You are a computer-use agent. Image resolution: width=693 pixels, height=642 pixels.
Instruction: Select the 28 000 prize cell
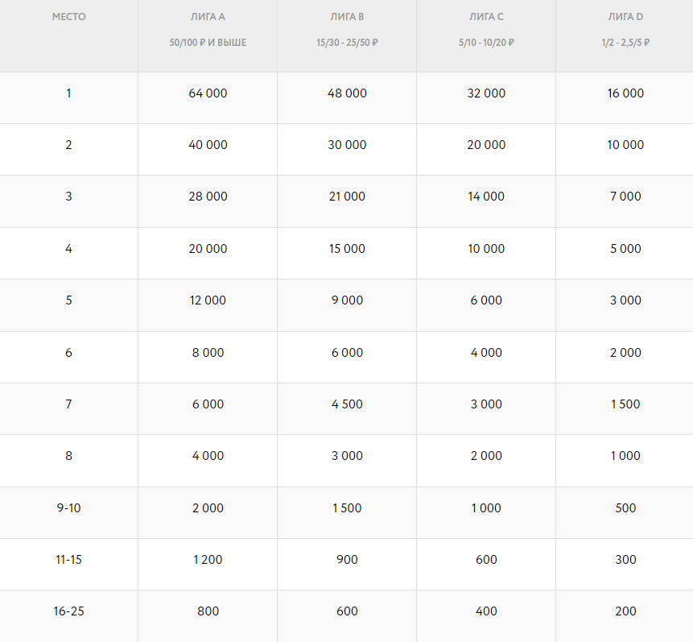click(x=208, y=197)
